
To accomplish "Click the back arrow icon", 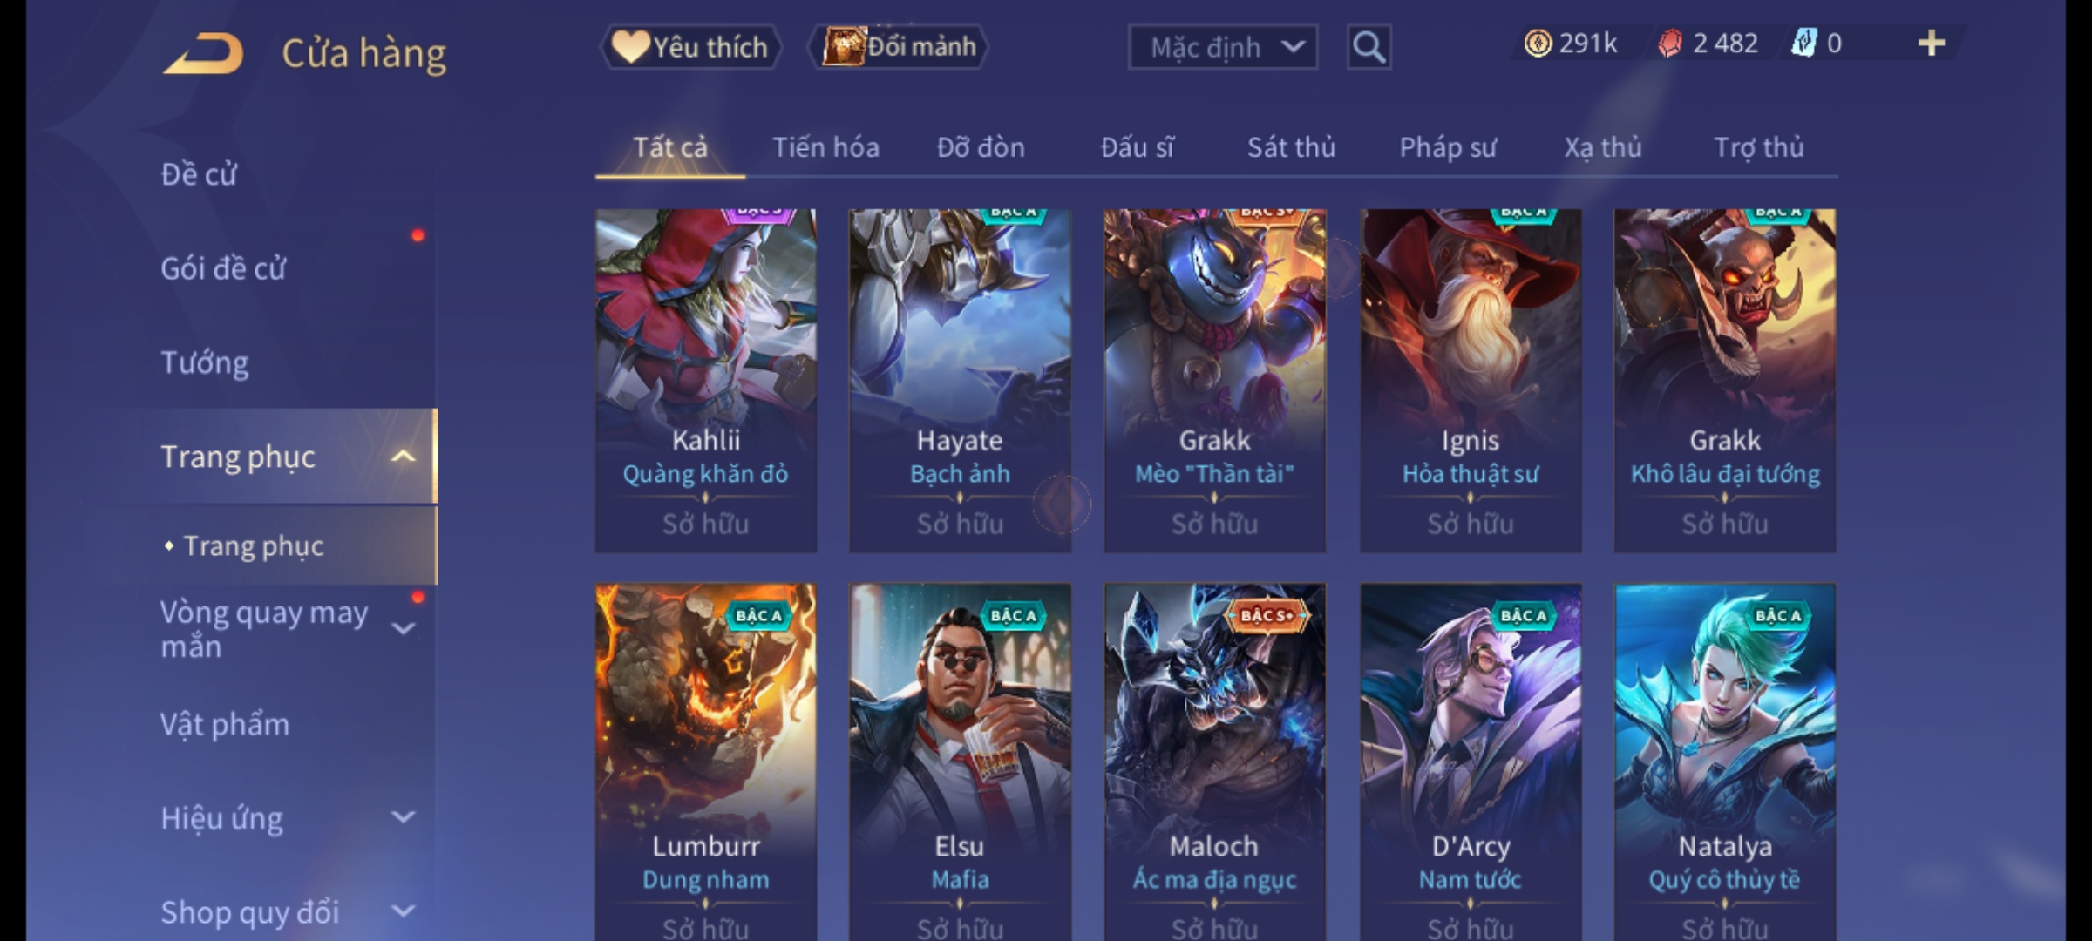I will coord(203,54).
